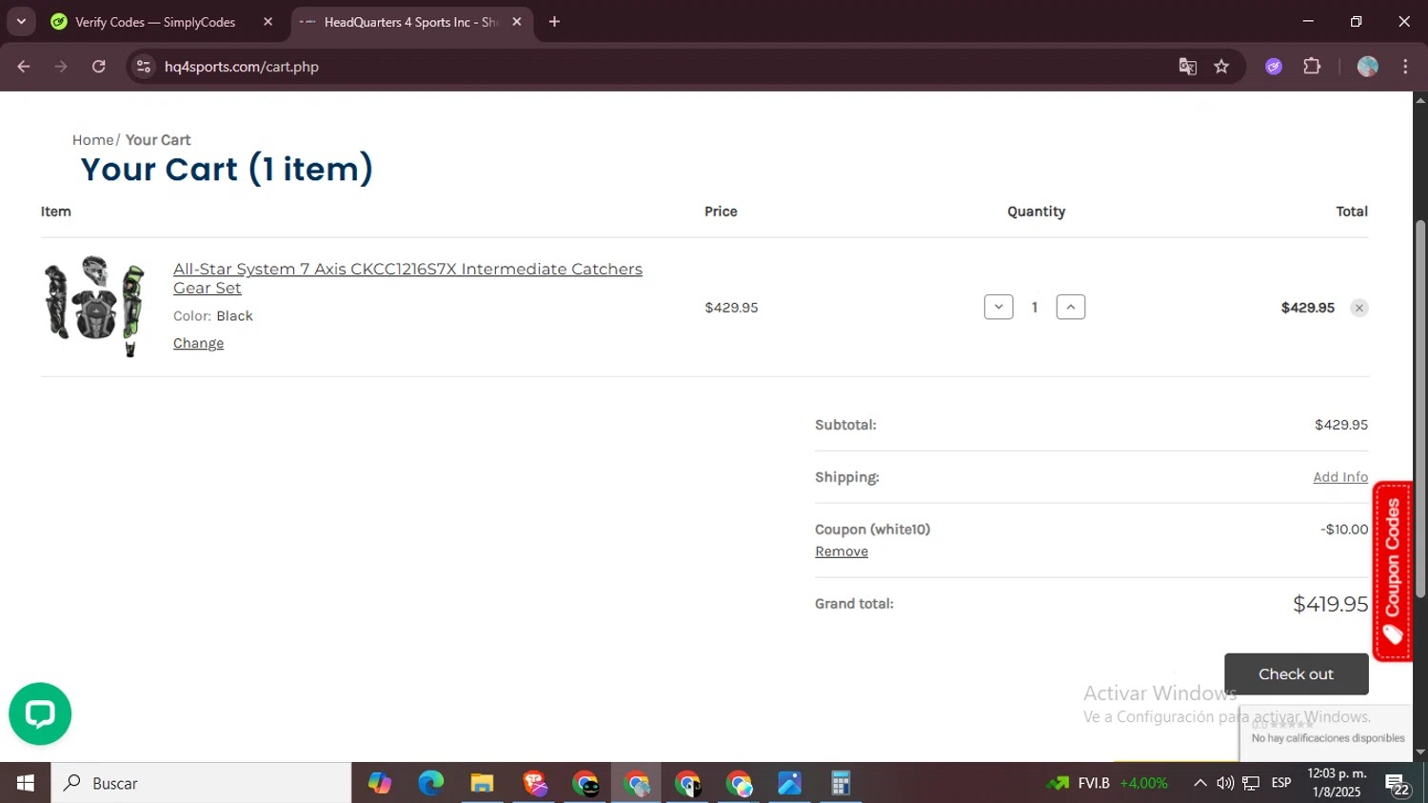The width and height of the screenshot is (1428, 803).
Task: Close the Verify Codes tab
Action: pyautogui.click(x=268, y=22)
